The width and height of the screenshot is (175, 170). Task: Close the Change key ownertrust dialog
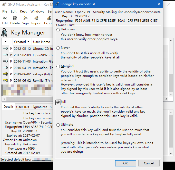click(x=159, y=4)
